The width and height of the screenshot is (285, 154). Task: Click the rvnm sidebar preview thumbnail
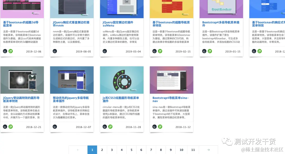coord(72,9)
